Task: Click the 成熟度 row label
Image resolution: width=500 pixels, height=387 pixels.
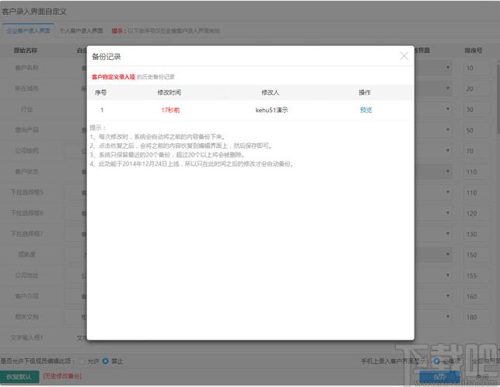Action: pos(26,255)
